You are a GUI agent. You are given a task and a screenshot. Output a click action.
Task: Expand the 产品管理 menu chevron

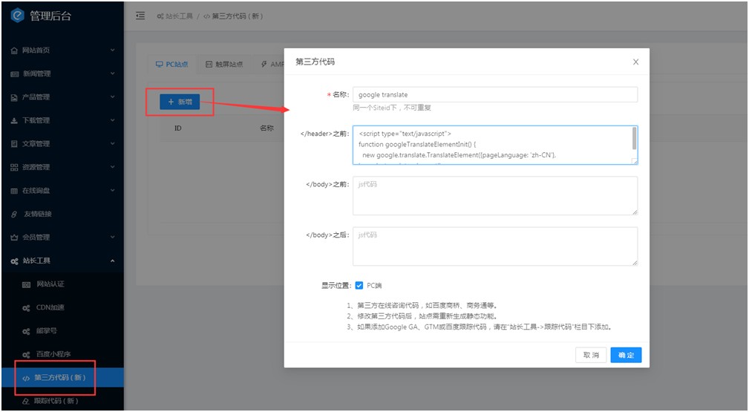coord(113,97)
